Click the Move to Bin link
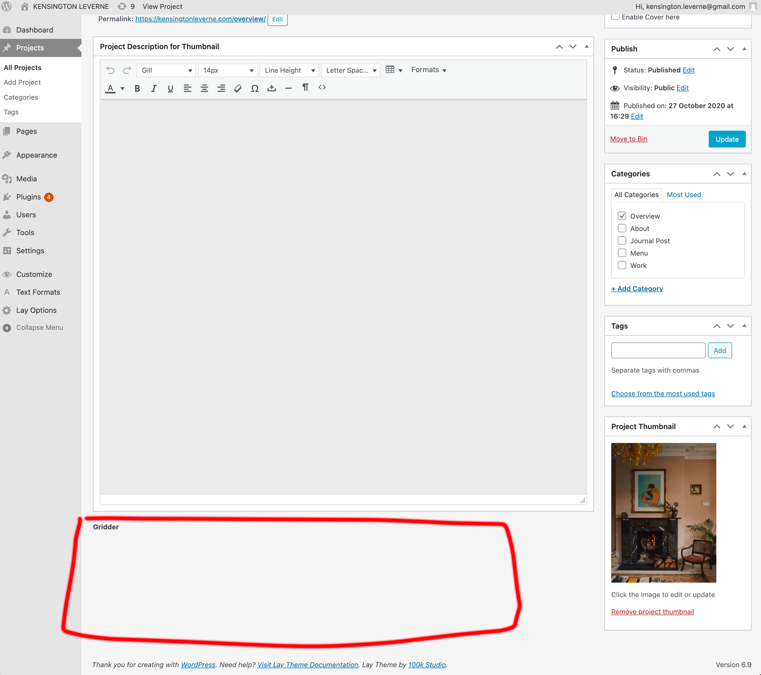The image size is (761, 675). pyautogui.click(x=629, y=139)
